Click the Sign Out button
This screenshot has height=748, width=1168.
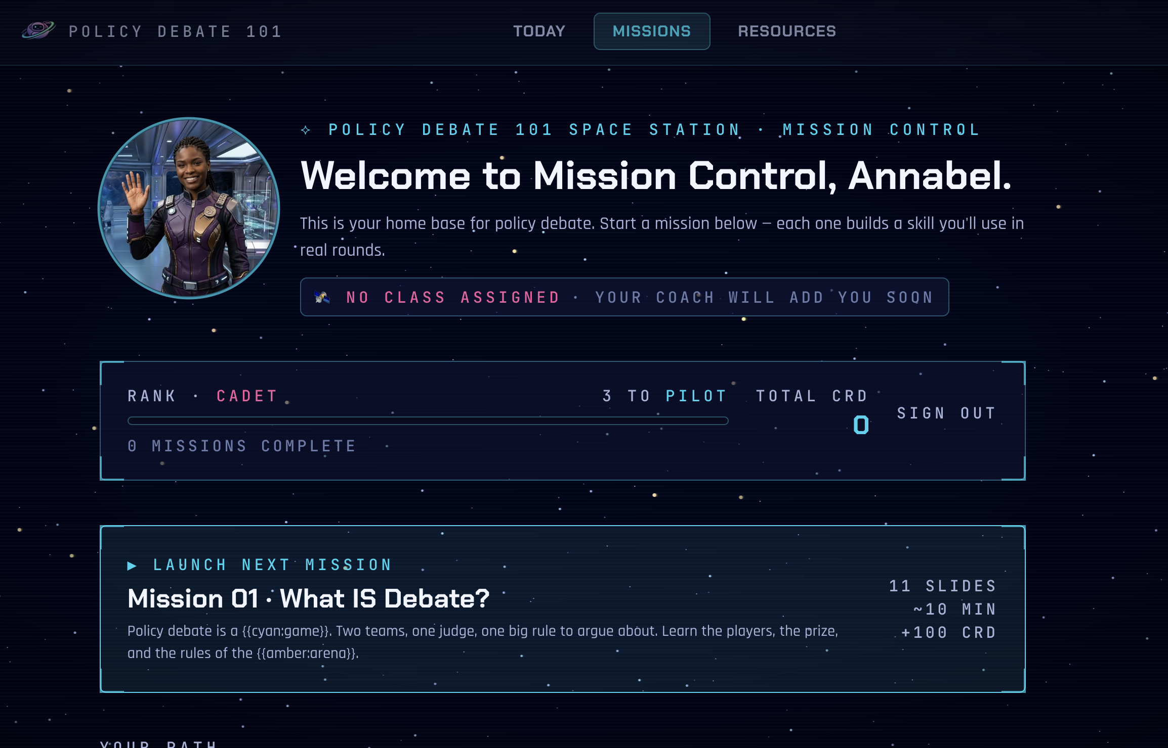tap(946, 413)
